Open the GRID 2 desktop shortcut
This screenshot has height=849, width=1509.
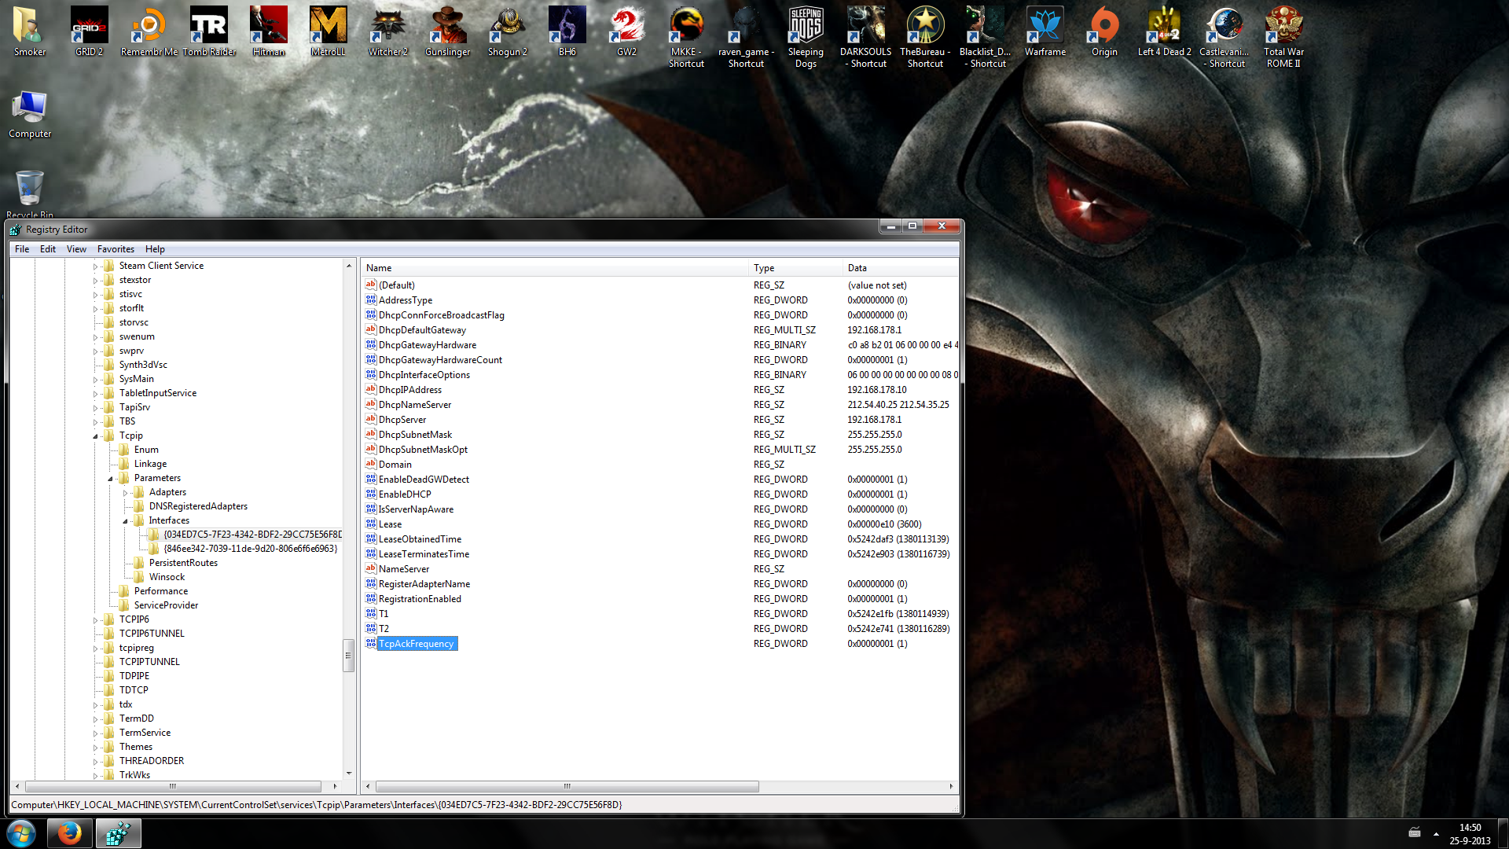[x=89, y=31]
